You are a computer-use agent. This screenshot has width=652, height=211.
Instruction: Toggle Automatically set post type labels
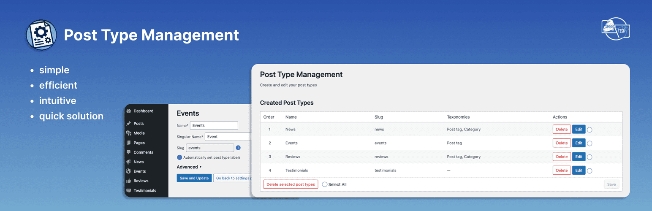(x=179, y=157)
